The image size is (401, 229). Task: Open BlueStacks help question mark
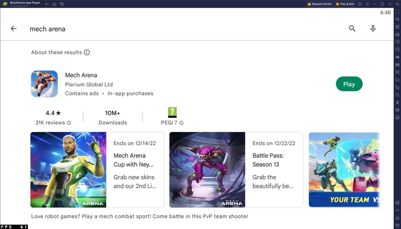click(360, 4)
